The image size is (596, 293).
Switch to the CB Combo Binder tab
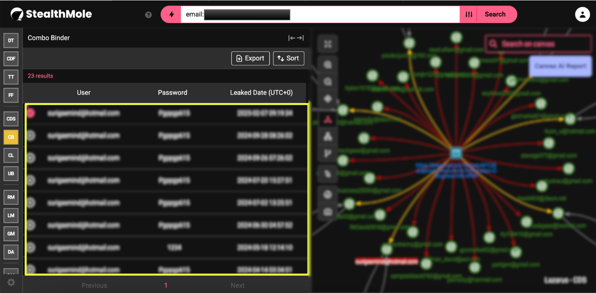pyautogui.click(x=11, y=137)
